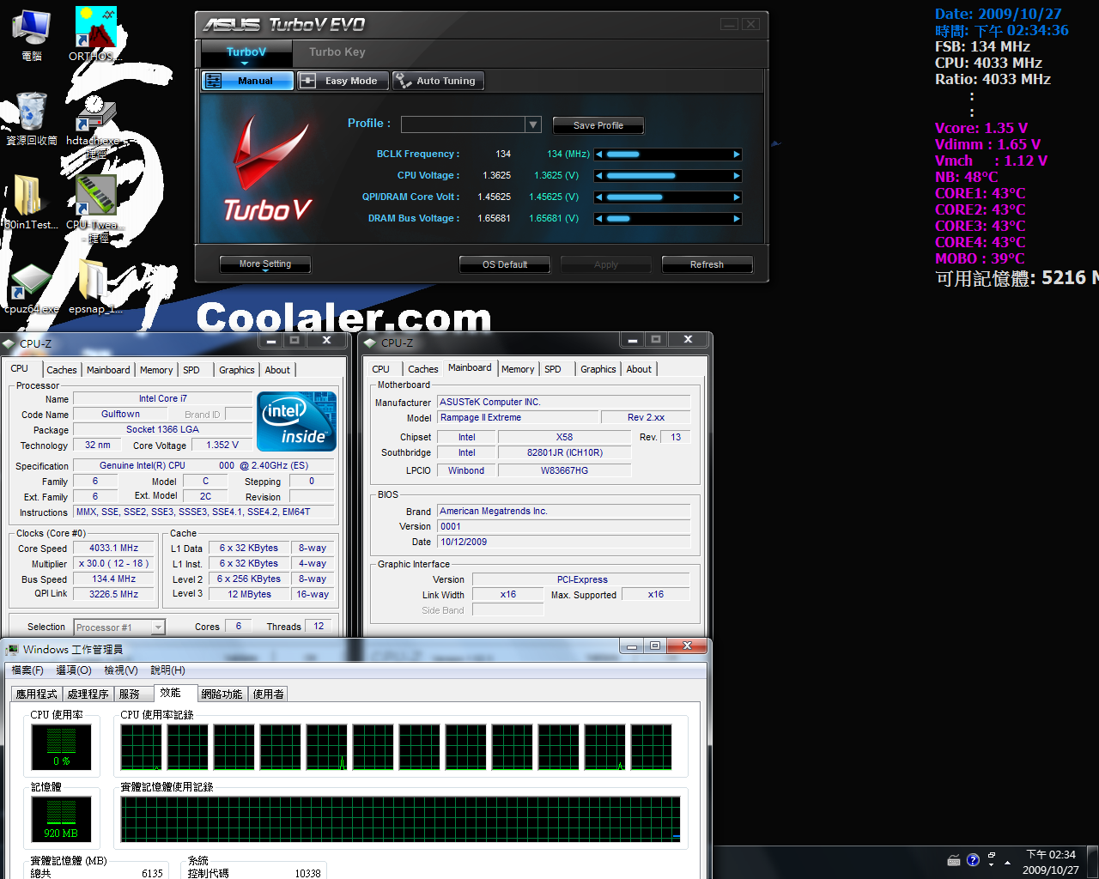Decrease DRAM Bus Voltage left arrow
Screen dimensions: 1099x879
pyautogui.click(x=598, y=219)
